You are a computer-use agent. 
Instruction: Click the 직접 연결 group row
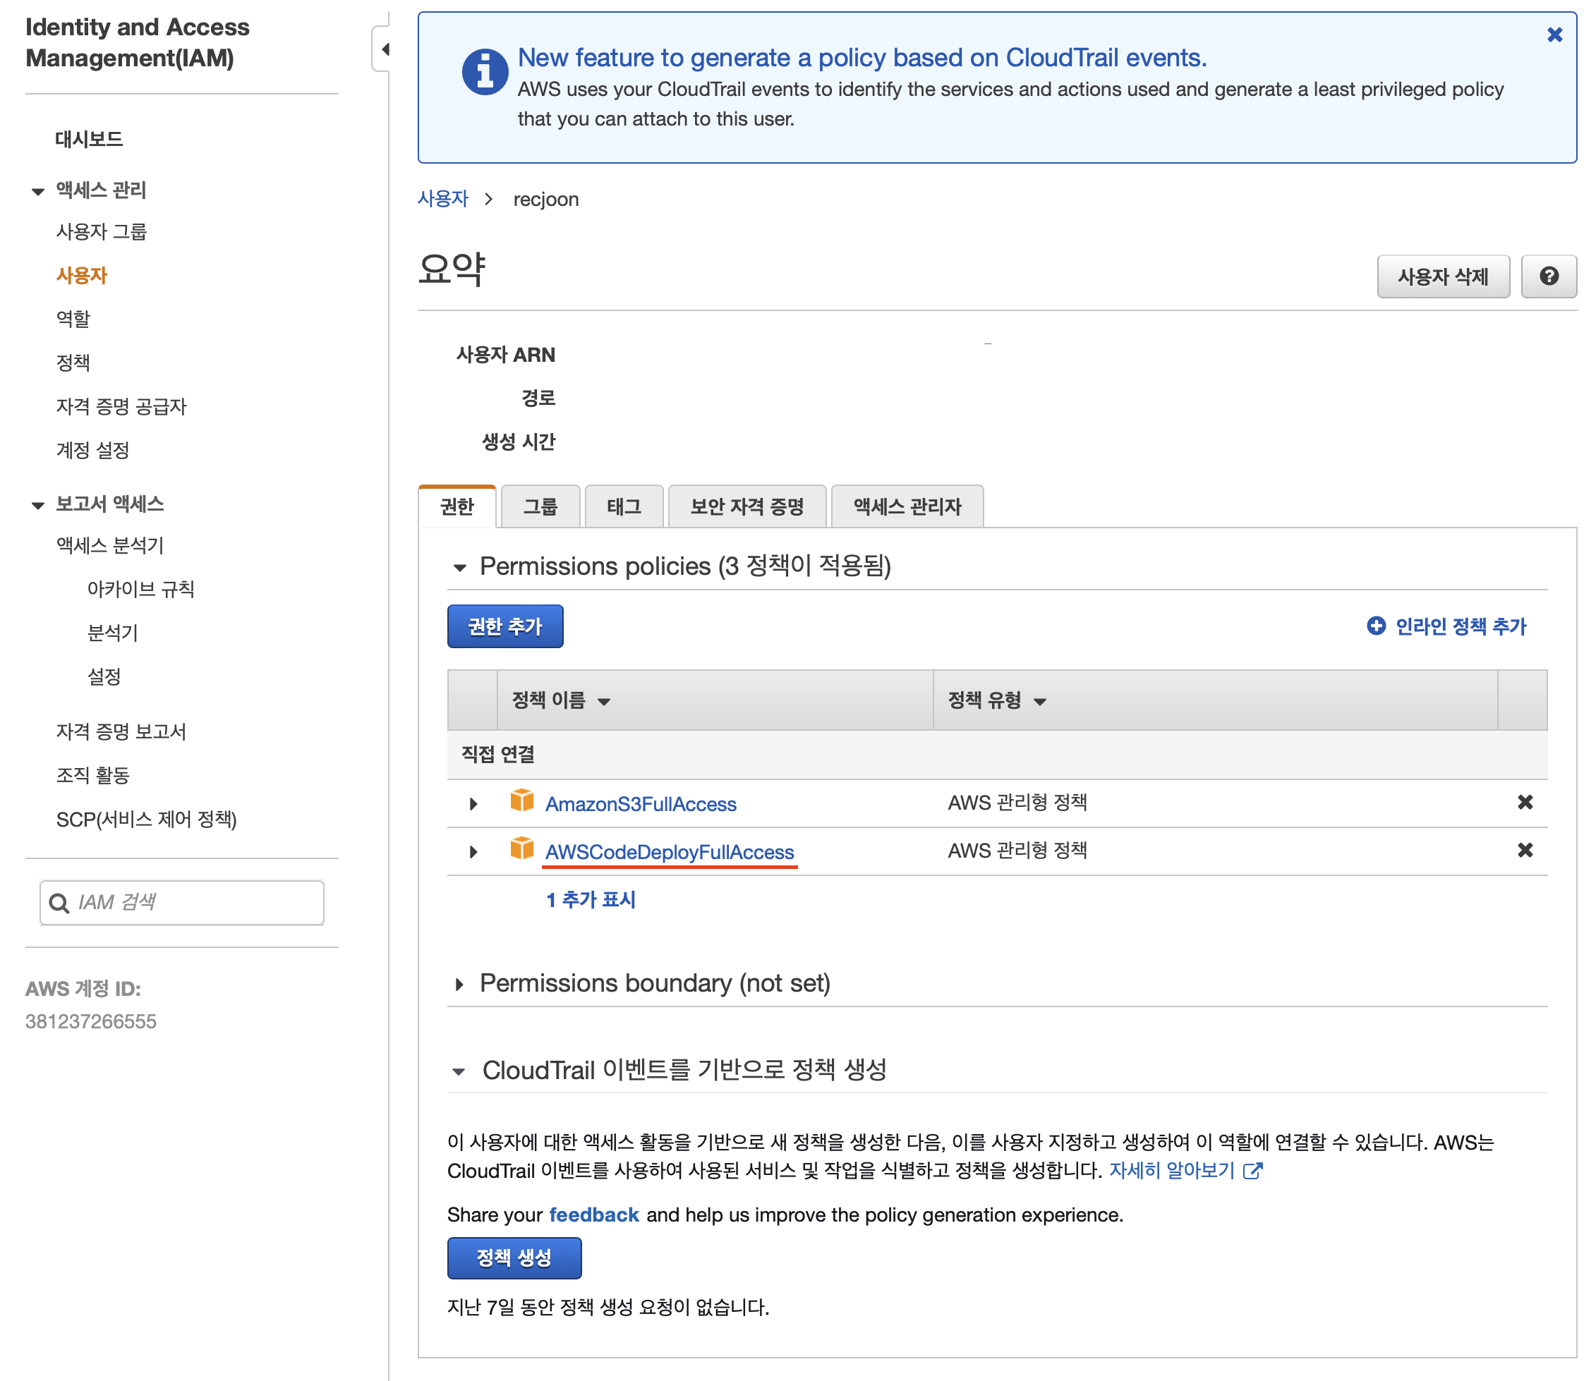pos(997,755)
